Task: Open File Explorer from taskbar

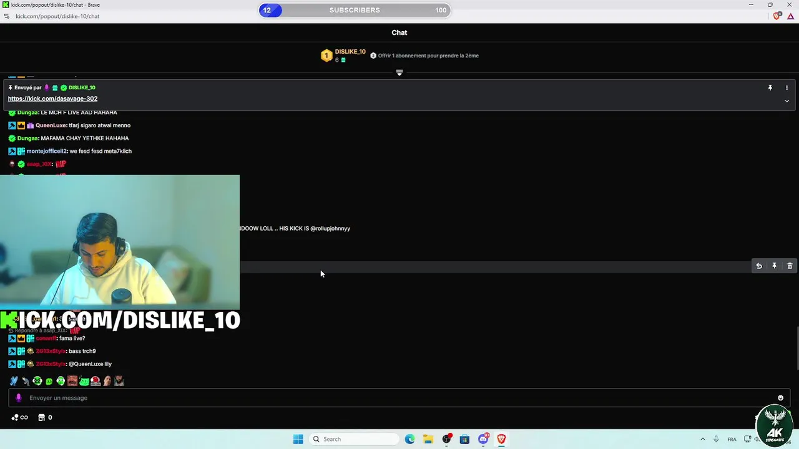Action: [428, 439]
